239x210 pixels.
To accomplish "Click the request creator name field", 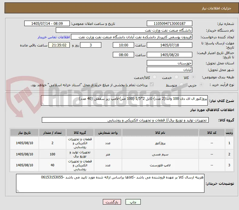I will pos(132,37).
